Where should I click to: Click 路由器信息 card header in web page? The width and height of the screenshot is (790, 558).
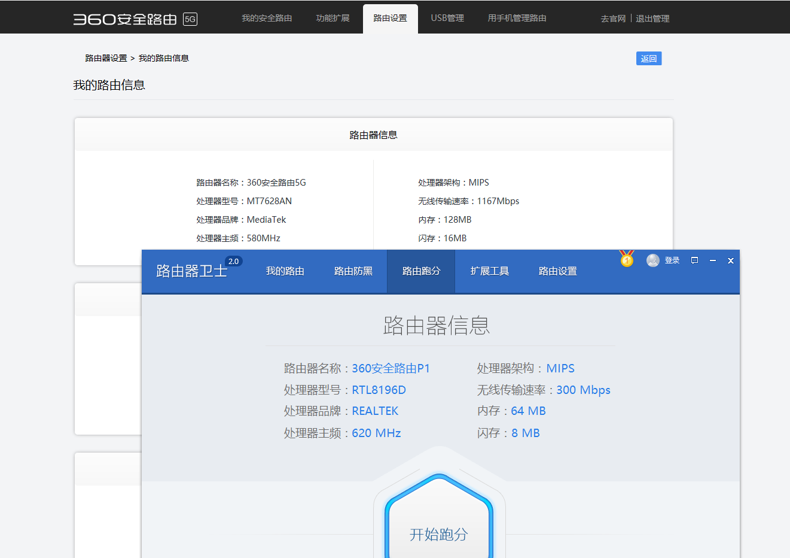click(374, 135)
